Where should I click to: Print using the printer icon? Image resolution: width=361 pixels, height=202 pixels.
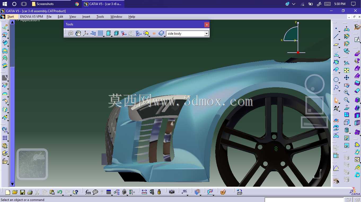pyautogui.click(x=30, y=192)
